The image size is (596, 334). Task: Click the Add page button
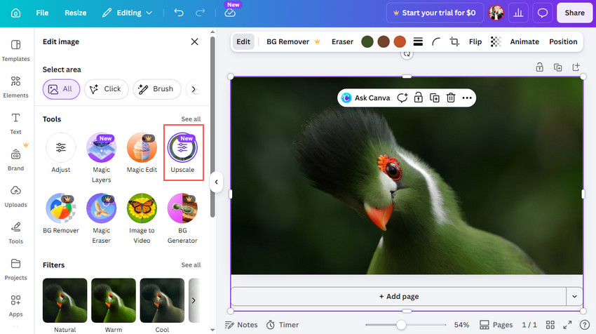coord(399,296)
